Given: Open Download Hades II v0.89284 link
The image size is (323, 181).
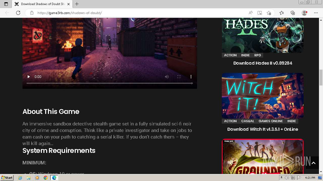Looking at the screenshot, I should (x=263, y=63).
